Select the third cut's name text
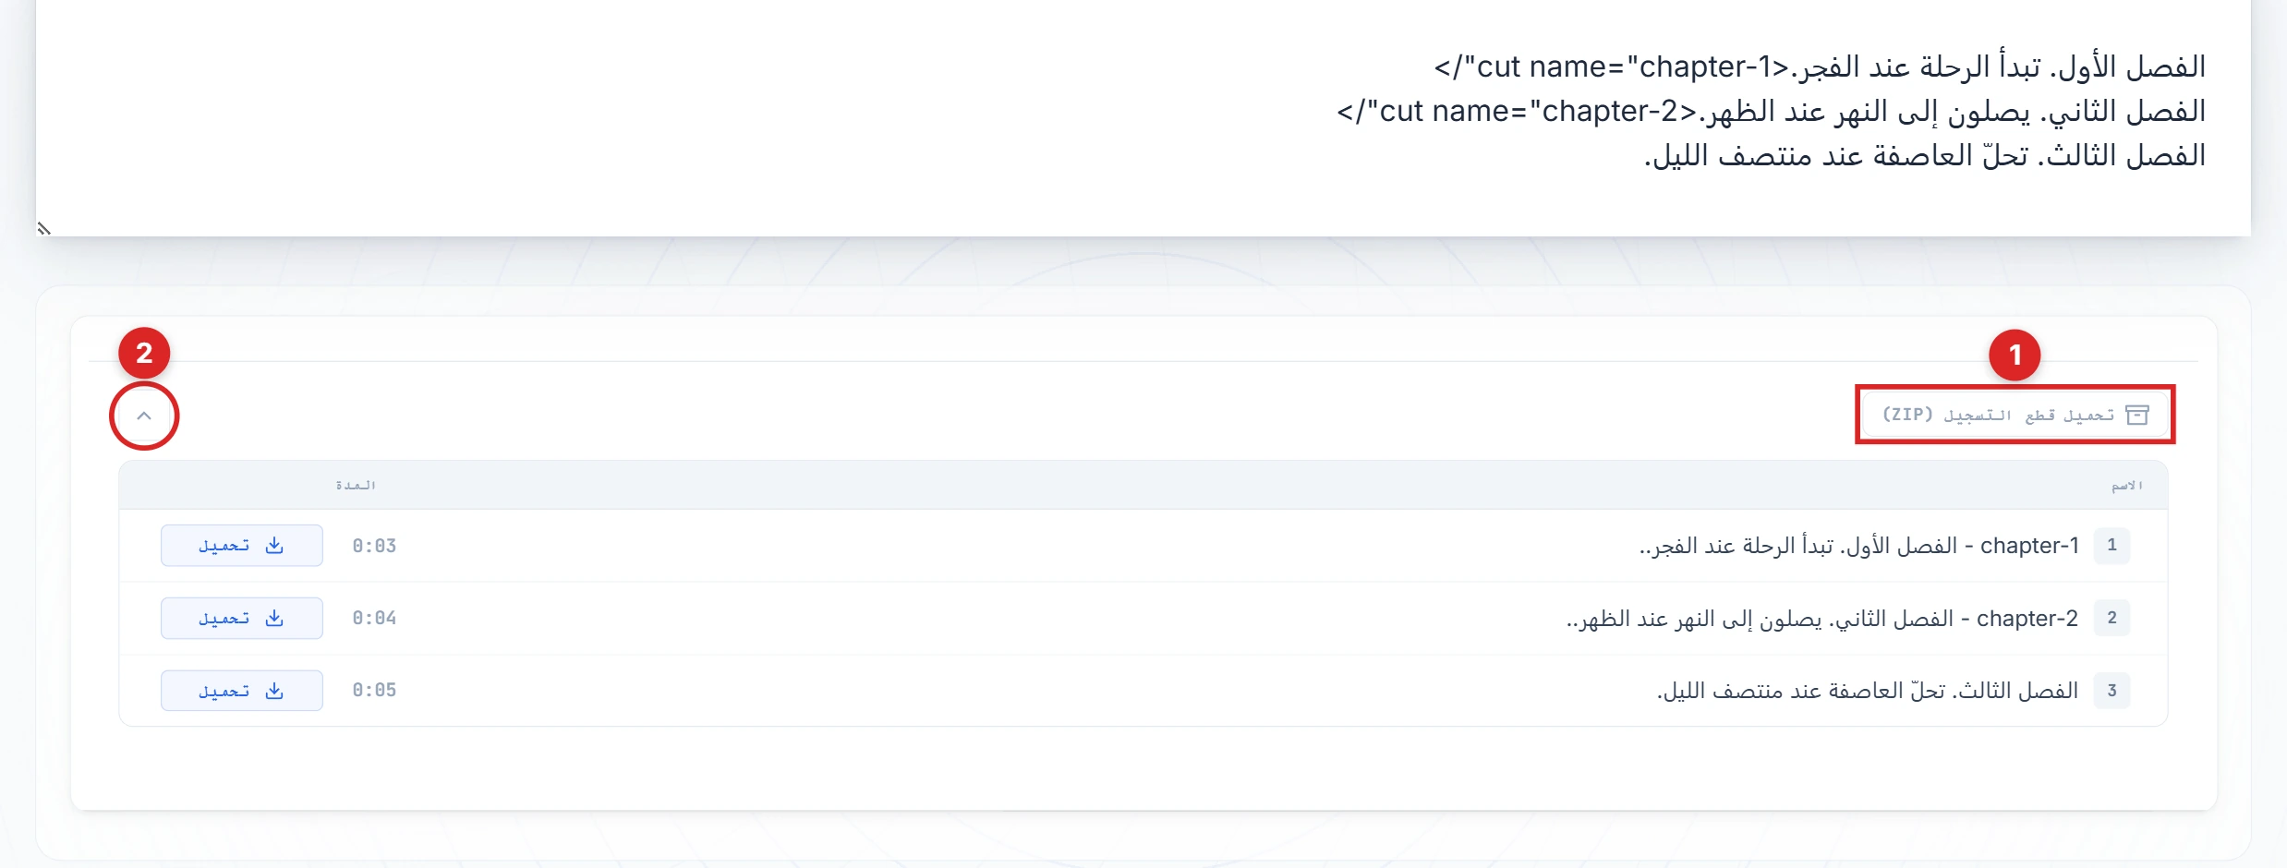Viewport: 2287px width, 868px height. (1867, 691)
